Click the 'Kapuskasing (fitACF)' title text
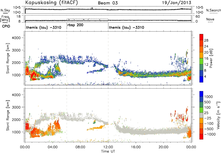 tap(51, 3)
